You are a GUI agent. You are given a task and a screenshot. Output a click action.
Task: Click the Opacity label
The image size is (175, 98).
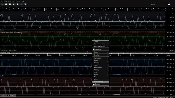pyautogui.click(x=153, y=4)
